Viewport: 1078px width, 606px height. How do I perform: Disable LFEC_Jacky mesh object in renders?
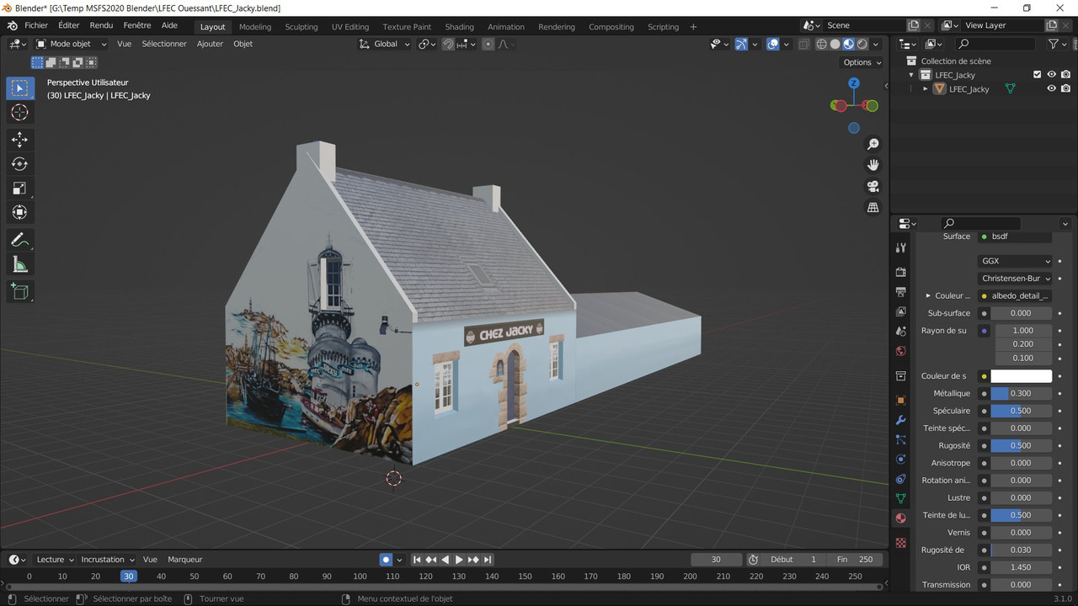pos(1065,88)
